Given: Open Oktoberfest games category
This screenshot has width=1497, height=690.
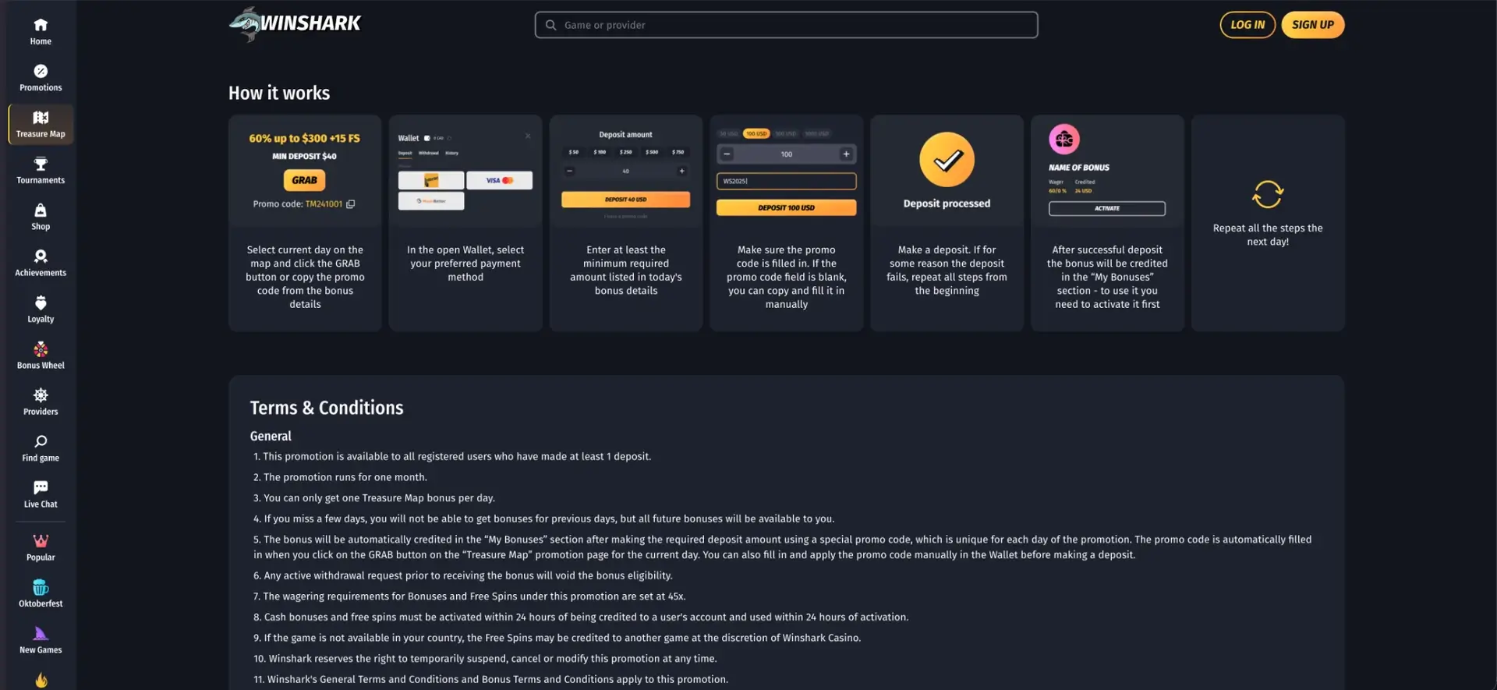Looking at the screenshot, I should coord(41,594).
